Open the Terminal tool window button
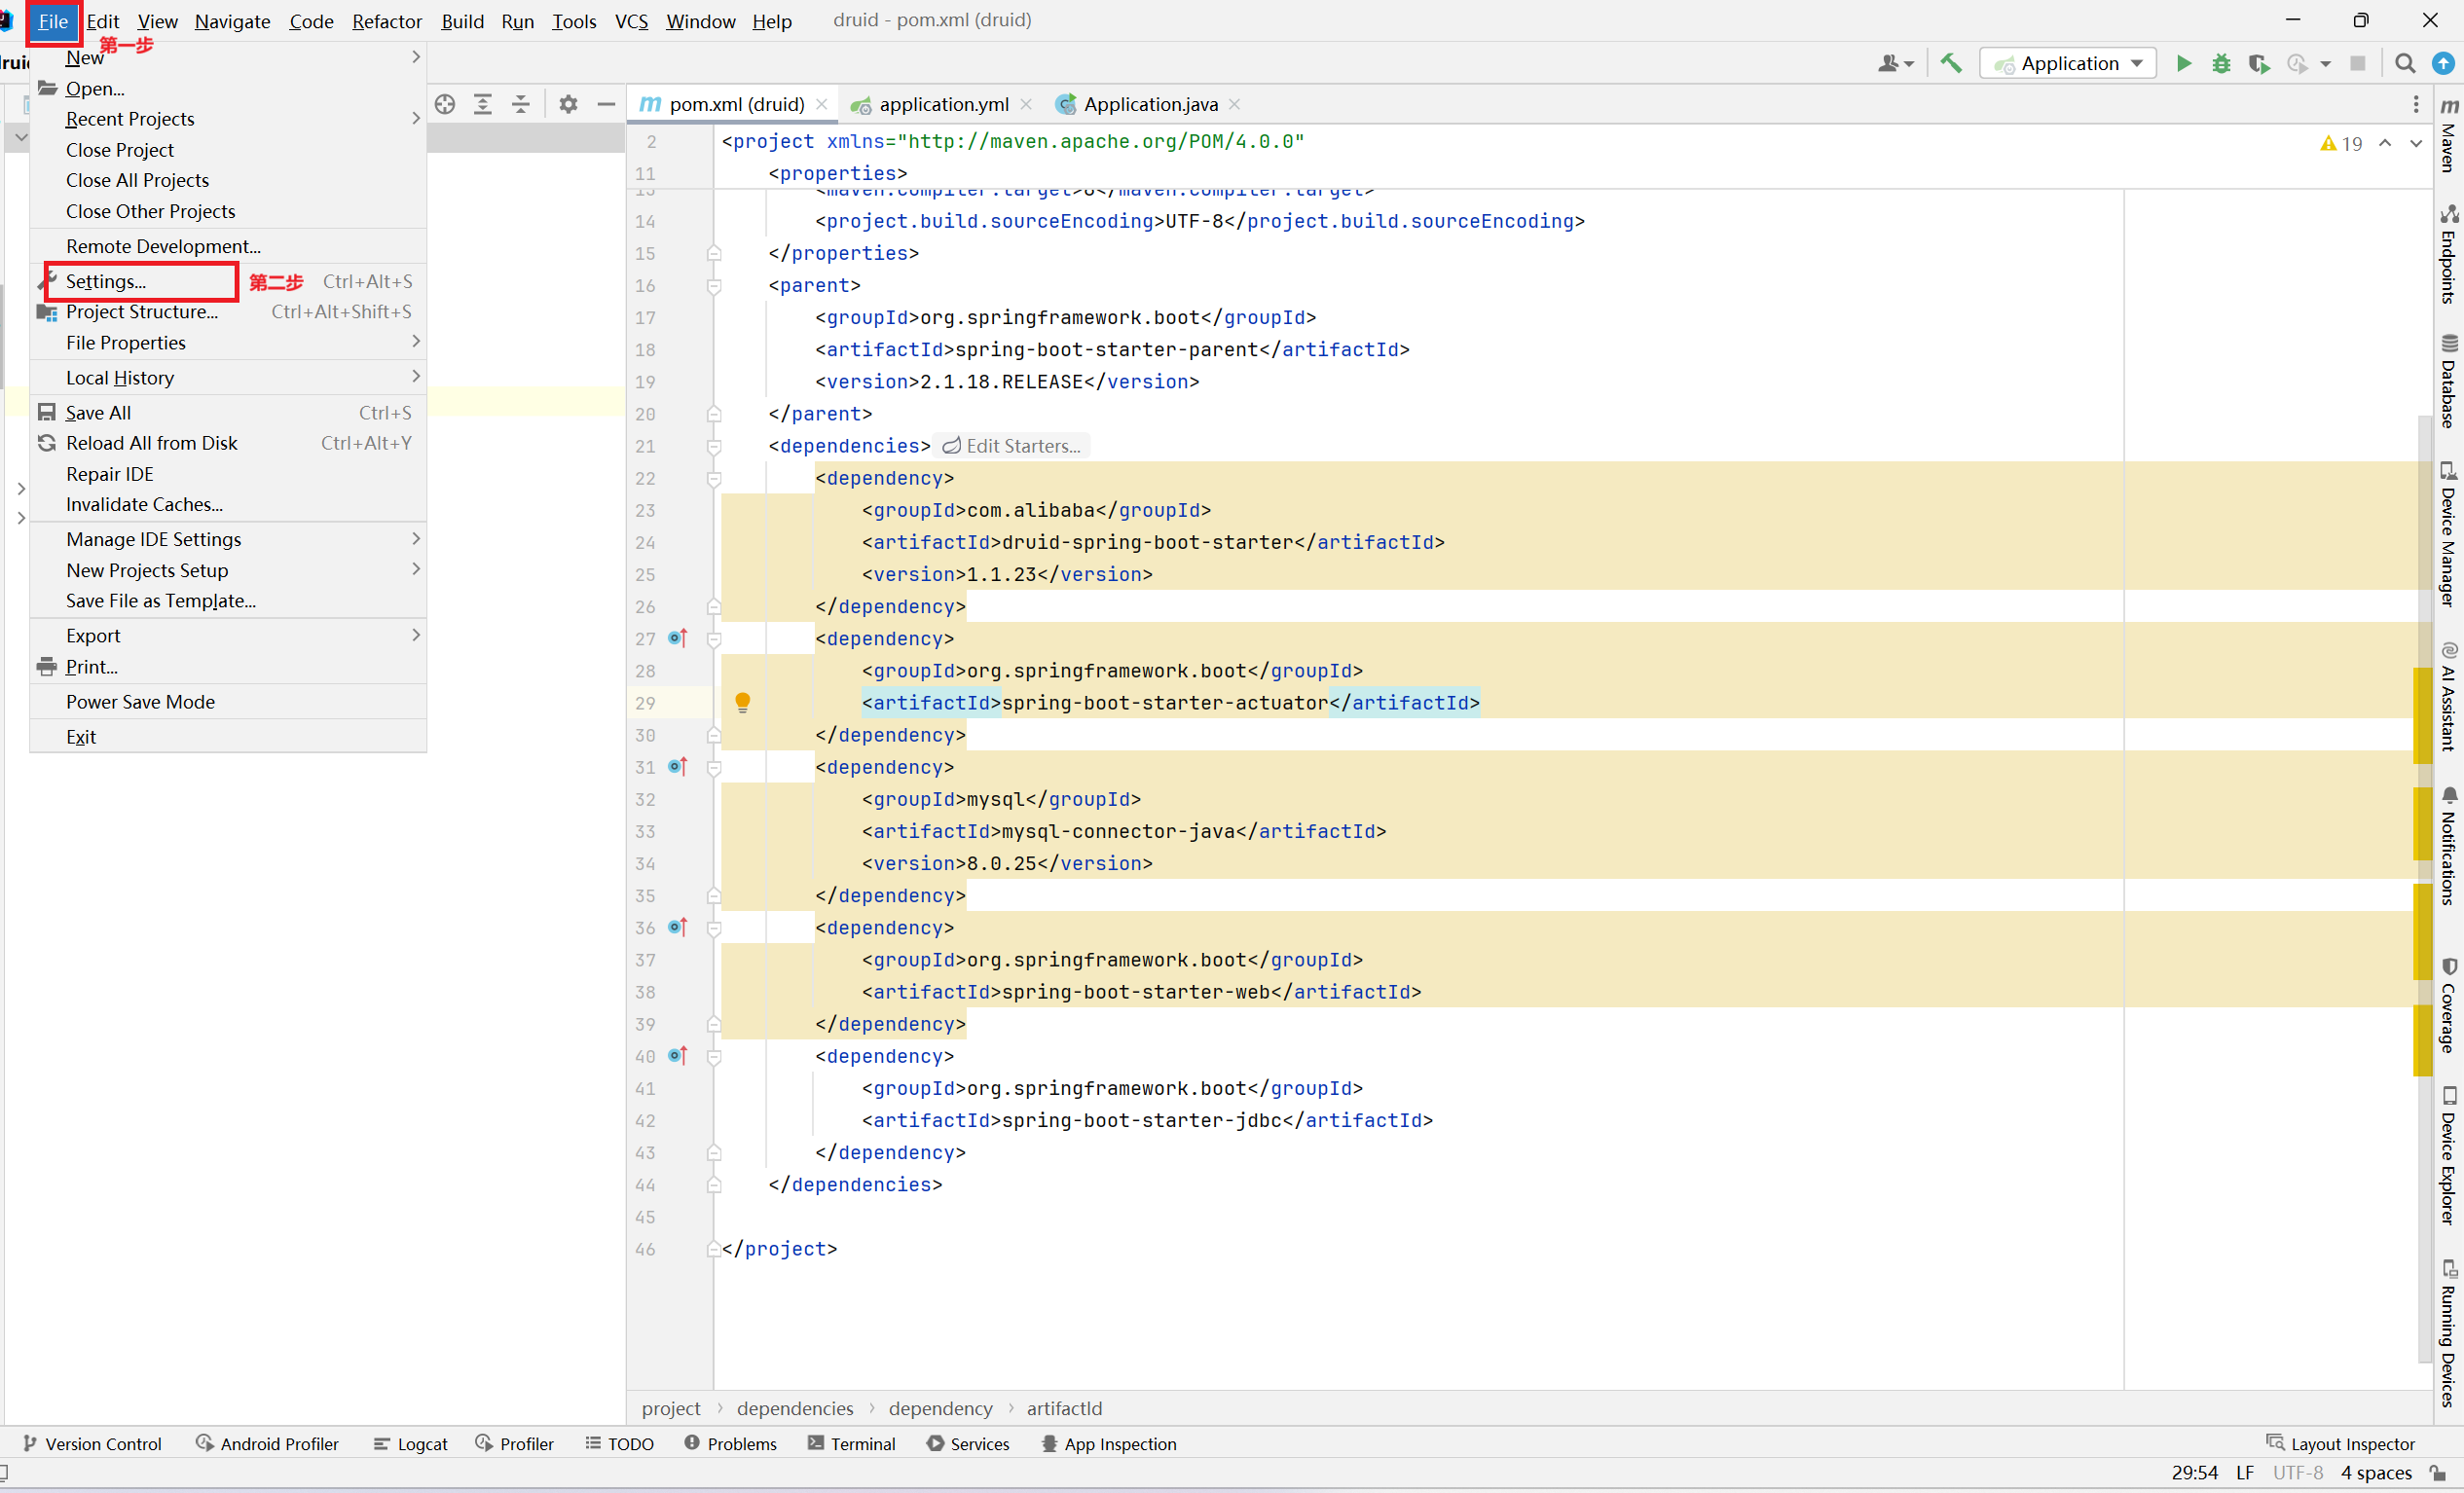 [851, 1443]
